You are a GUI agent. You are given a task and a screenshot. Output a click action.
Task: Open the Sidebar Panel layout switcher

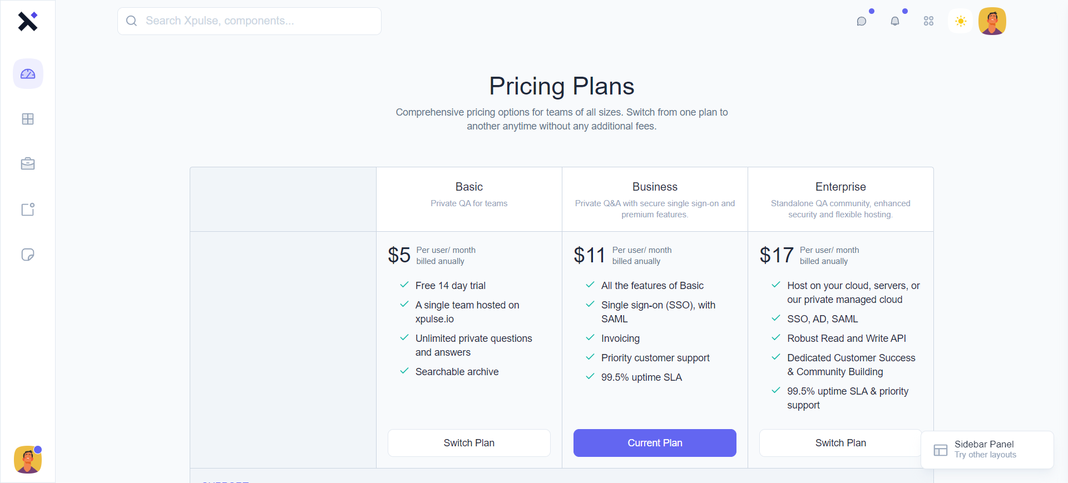[987, 450]
